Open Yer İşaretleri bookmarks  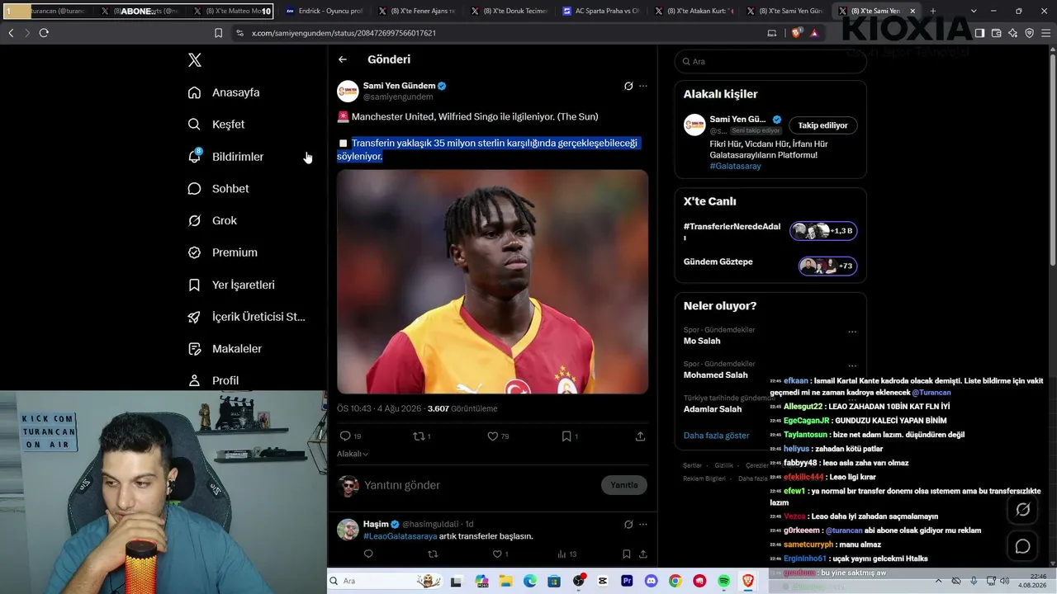tap(231, 285)
